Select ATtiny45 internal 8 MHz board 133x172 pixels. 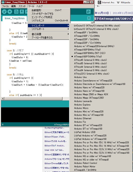click(x=101, y=60)
